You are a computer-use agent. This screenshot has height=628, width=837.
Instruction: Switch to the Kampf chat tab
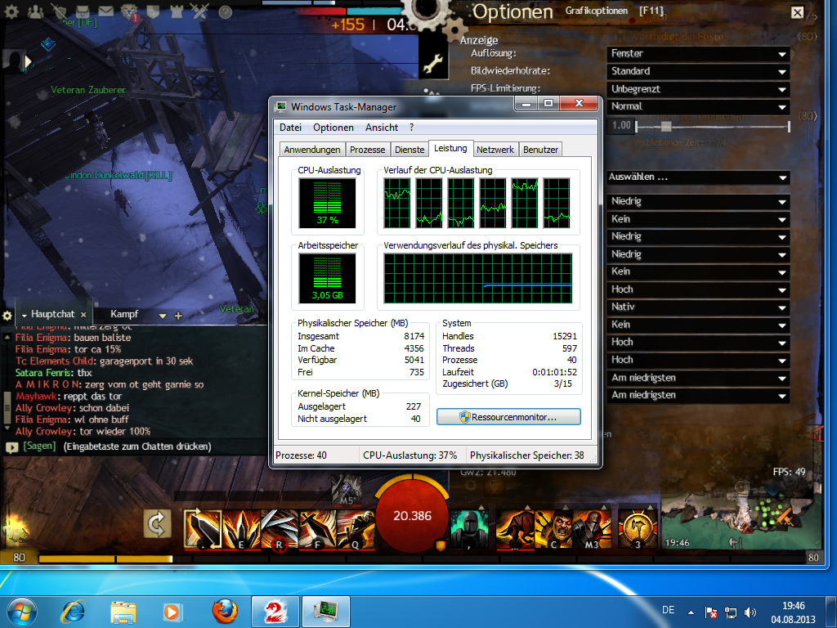point(124,314)
